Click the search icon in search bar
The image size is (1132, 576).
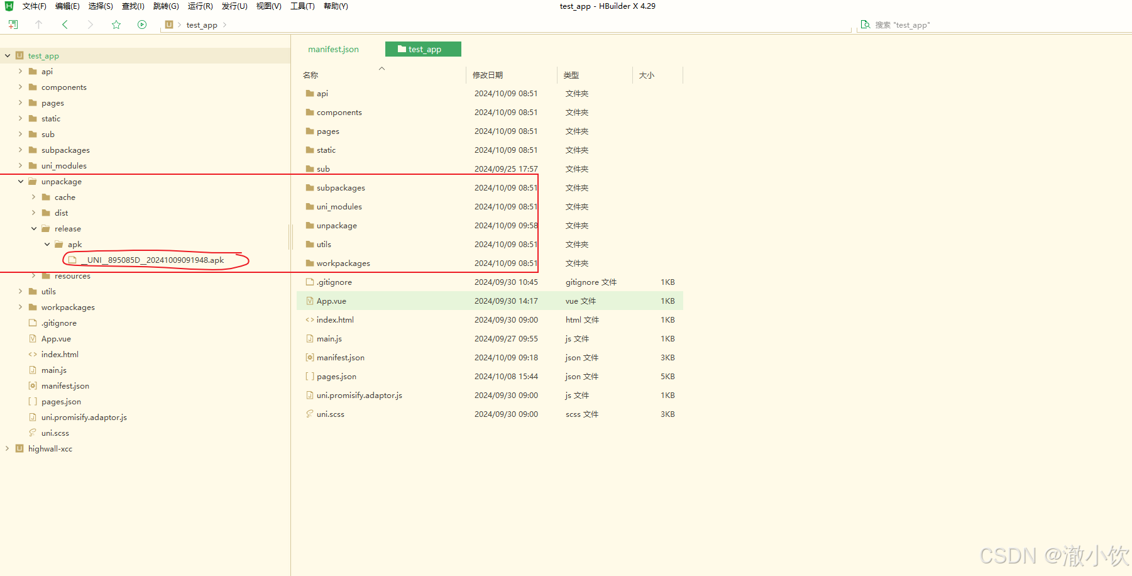coord(865,25)
